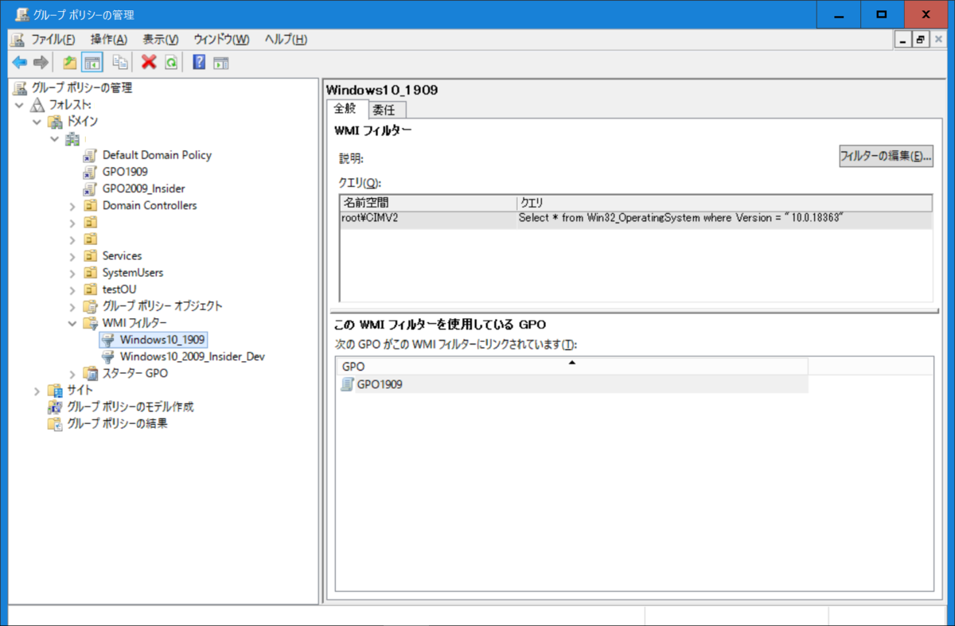Click the triangle Forest icon in tree
The image size is (955, 626).
pyautogui.click(x=38, y=104)
